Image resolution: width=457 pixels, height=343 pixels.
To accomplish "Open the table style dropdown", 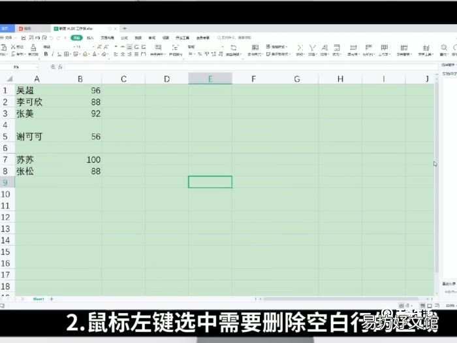I will (x=277, y=46).
